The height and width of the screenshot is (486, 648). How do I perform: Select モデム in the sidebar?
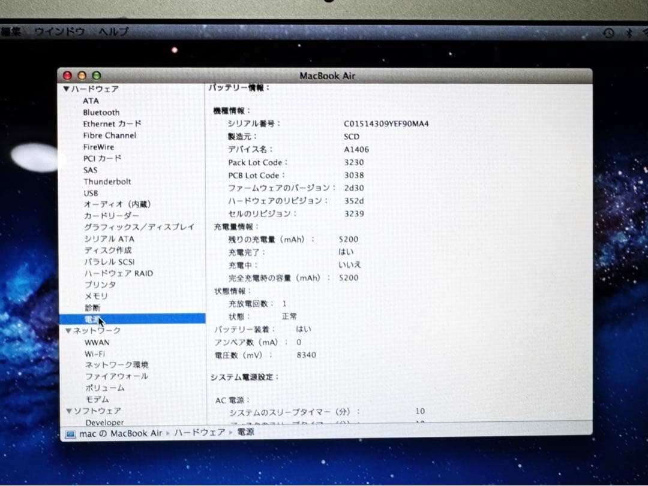(97, 399)
